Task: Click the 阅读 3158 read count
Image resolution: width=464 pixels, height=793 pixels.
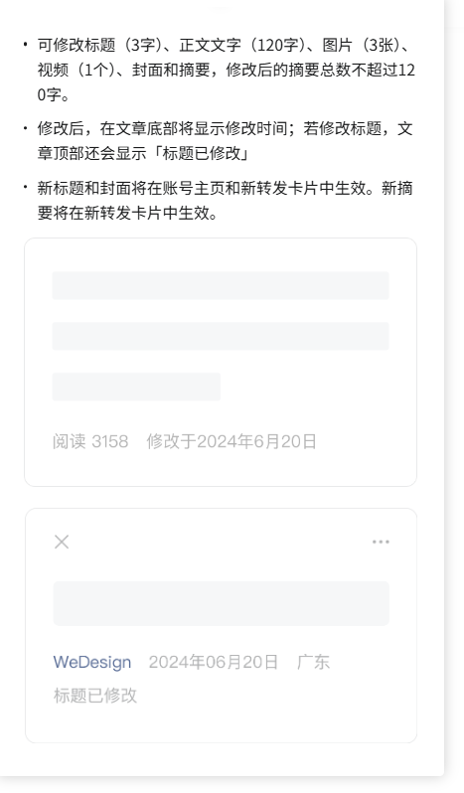Action: (x=90, y=441)
